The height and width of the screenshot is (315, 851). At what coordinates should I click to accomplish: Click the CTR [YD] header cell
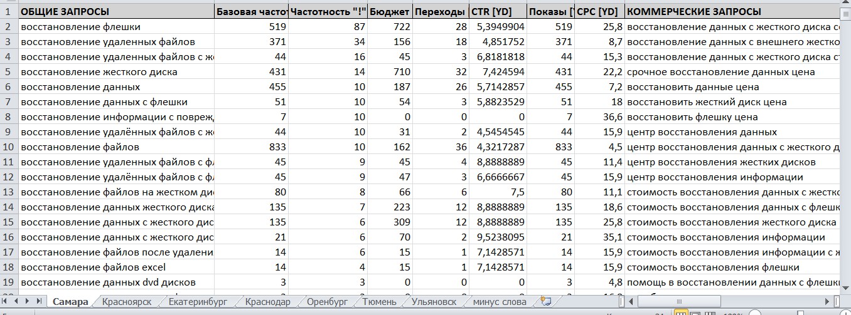[498, 11]
